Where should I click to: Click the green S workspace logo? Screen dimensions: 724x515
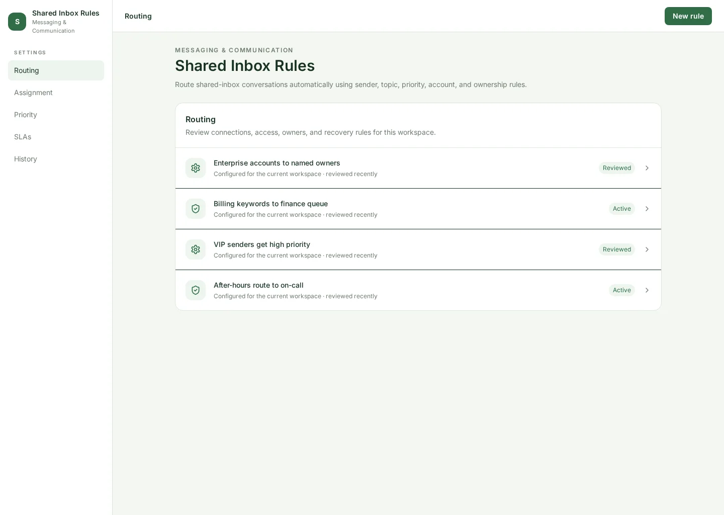click(17, 22)
